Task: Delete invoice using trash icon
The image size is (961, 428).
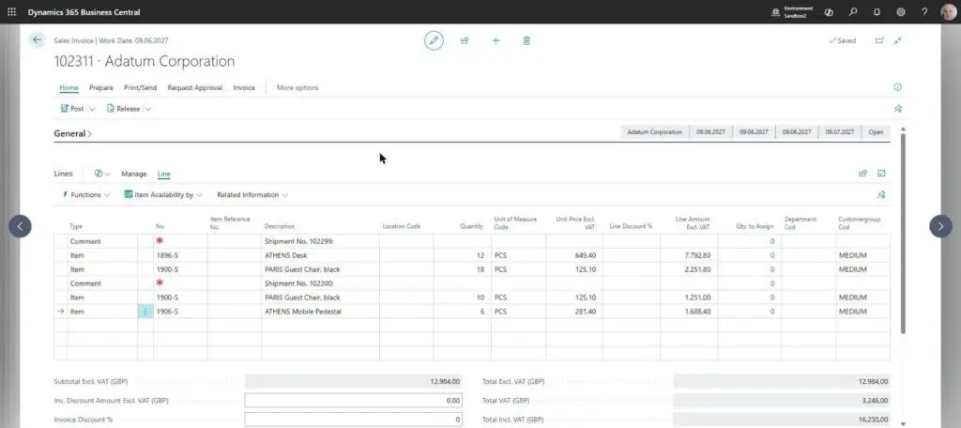Action: pos(526,40)
